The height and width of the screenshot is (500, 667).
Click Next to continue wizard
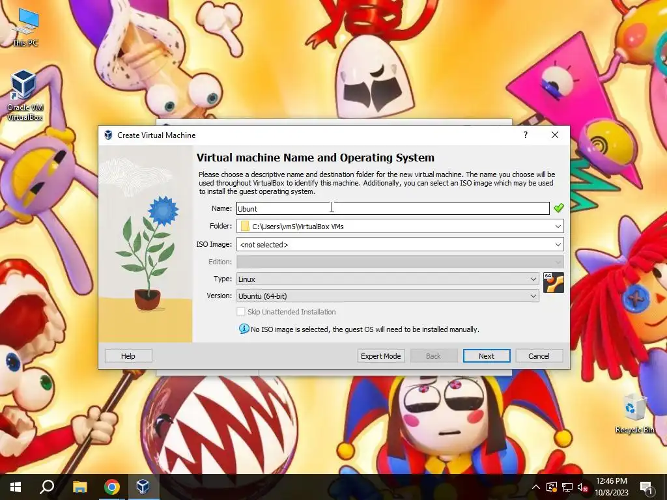coord(486,356)
